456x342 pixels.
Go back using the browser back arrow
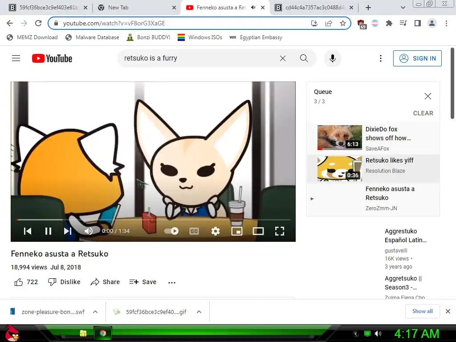pos(10,23)
